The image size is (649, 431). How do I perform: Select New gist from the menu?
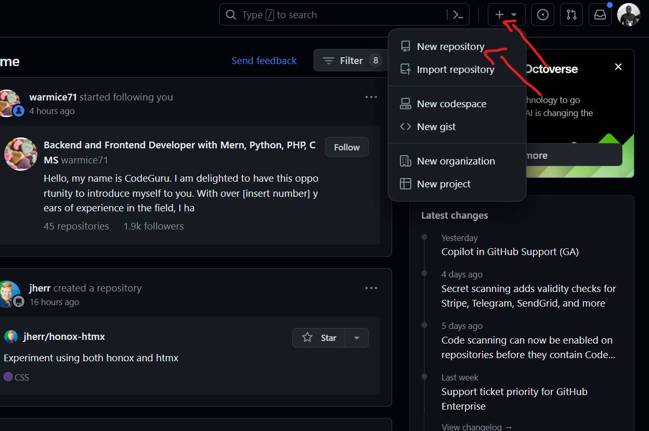point(457,127)
